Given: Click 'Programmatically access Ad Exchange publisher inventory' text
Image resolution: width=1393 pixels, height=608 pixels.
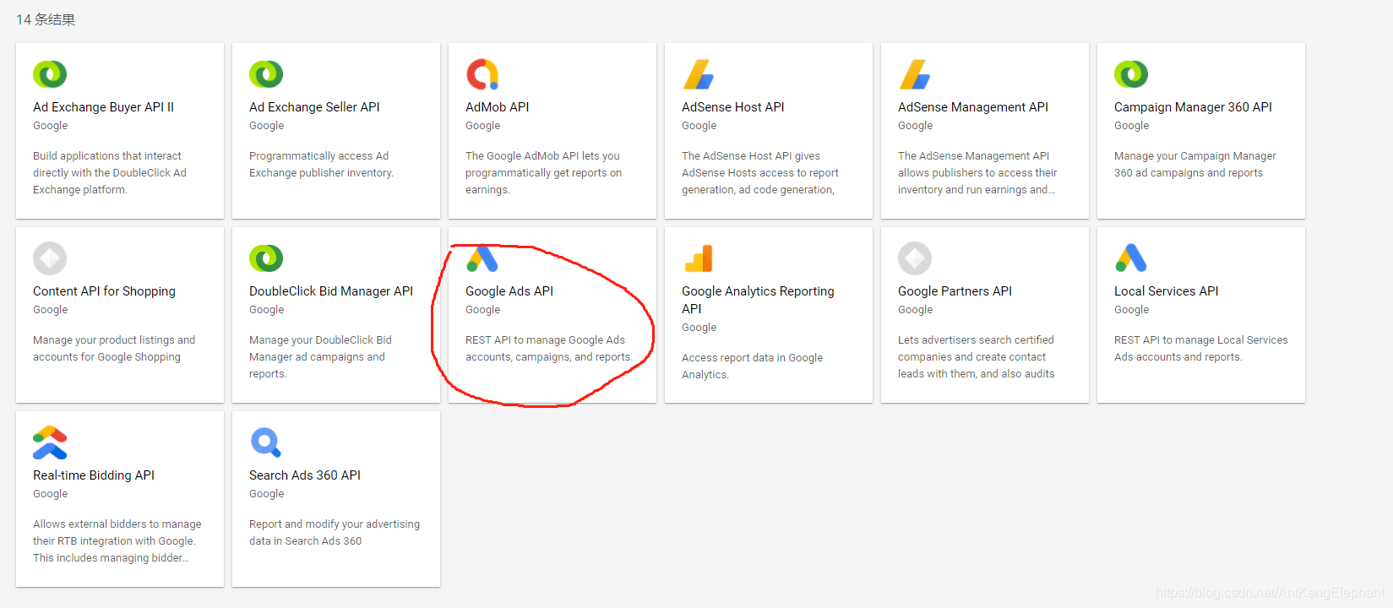Looking at the screenshot, I should [x=321, y=165].
